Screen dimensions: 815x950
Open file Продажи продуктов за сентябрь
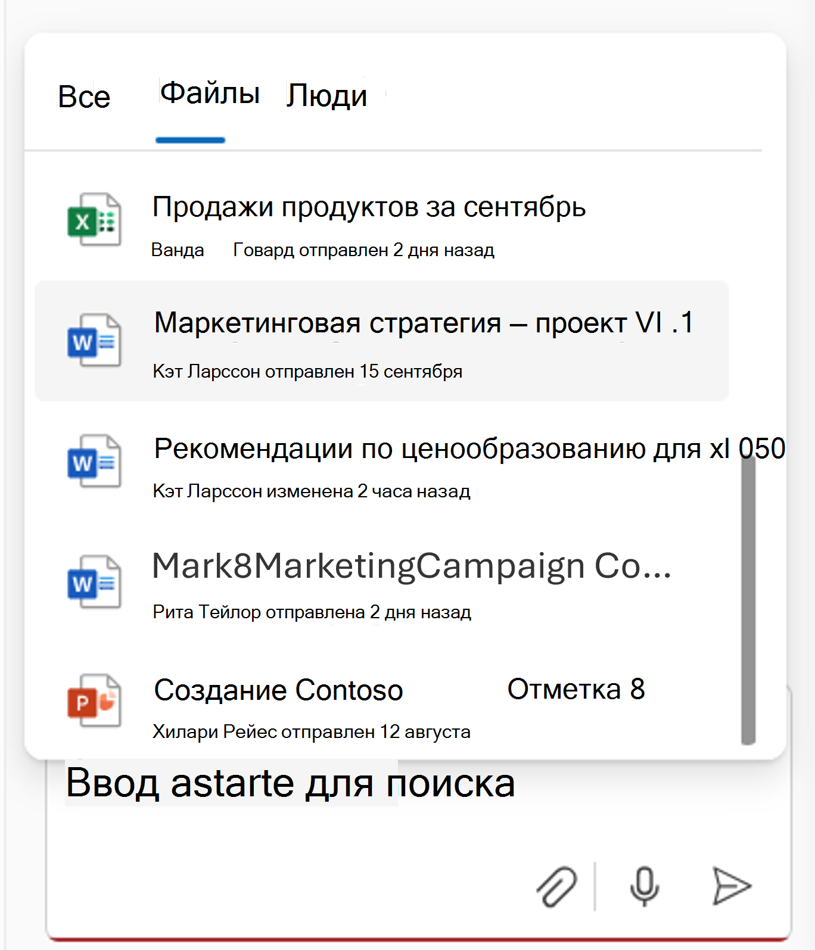[x=369, y=207]
